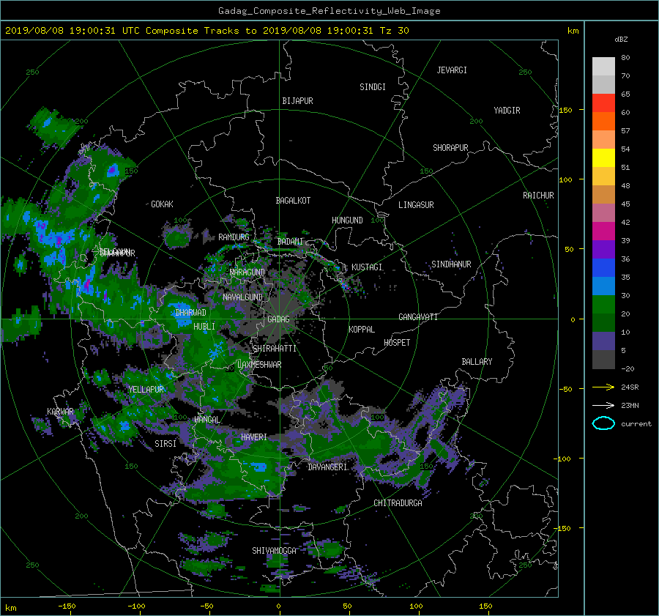Click the LINGASUR city label
Screen dimensions: 659x616
click(x=416, y=205)
